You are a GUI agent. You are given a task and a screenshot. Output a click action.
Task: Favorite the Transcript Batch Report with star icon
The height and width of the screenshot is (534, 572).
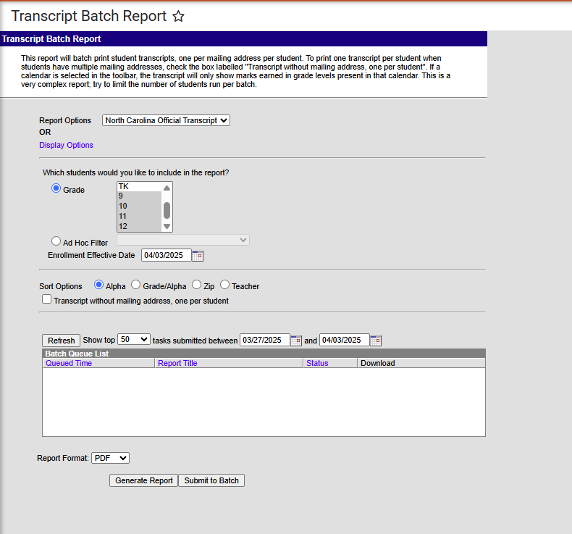pyautogui.click(x=178, y=16)
